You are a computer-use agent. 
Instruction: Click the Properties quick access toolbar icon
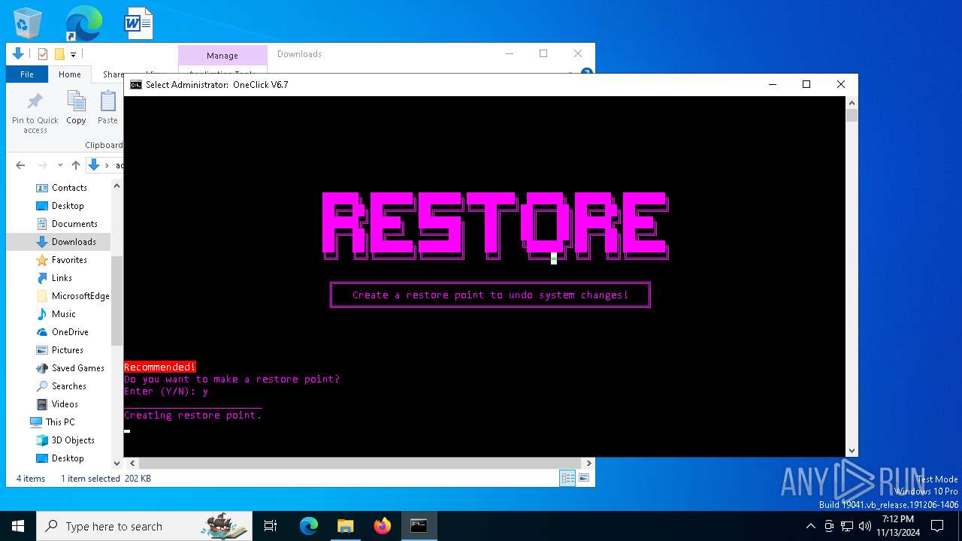coord(43,54)
